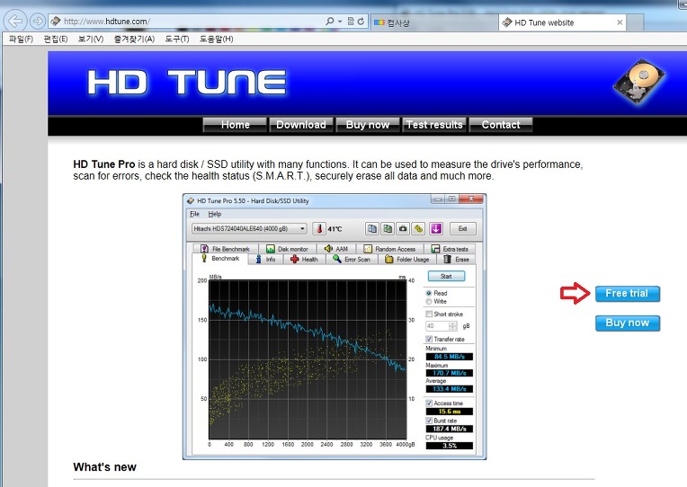The height and width of the screenshot is (487, 687).
Task: Toggle the Access time checkbox
Action: 429,403
